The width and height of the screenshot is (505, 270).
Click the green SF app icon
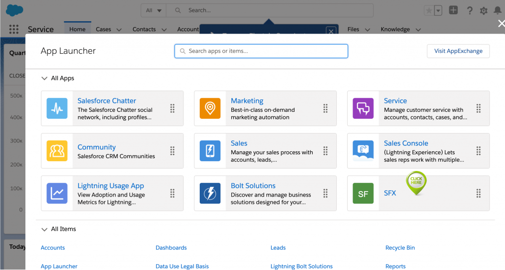363,194
